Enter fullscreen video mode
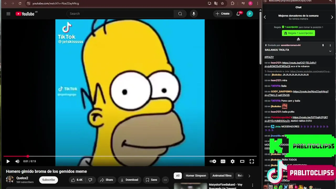The height and width of the screenshot is (189, 336). pyautogui.click(x=252, y=161)
